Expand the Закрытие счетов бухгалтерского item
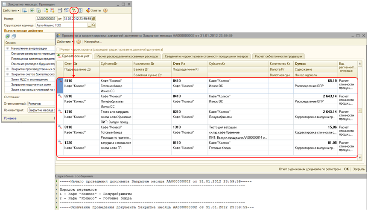 click(x=7, y=74)
